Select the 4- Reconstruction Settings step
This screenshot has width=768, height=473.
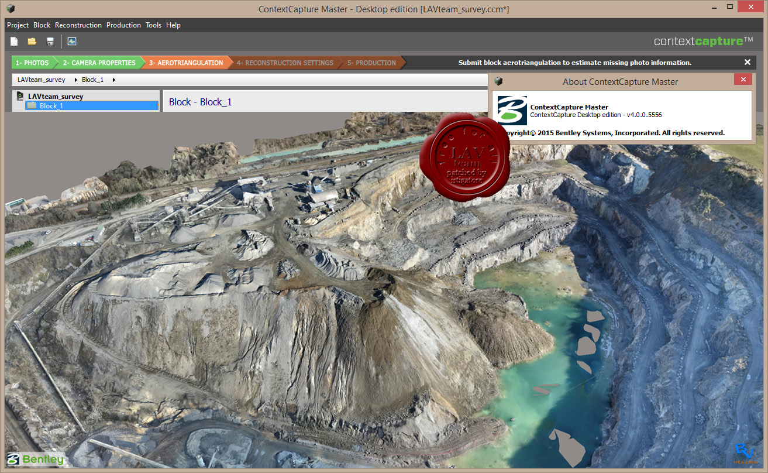tap(285, 63)
